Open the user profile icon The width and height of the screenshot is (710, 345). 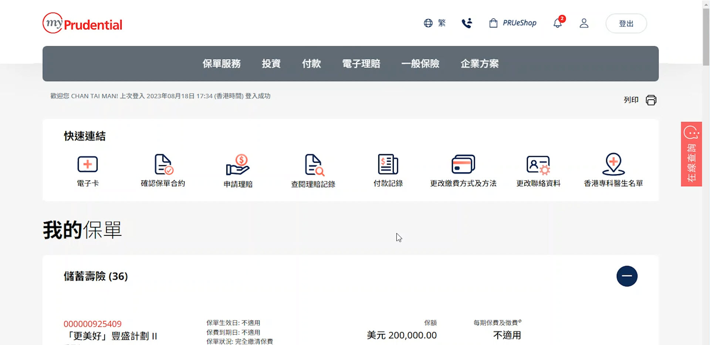point(584,23)
